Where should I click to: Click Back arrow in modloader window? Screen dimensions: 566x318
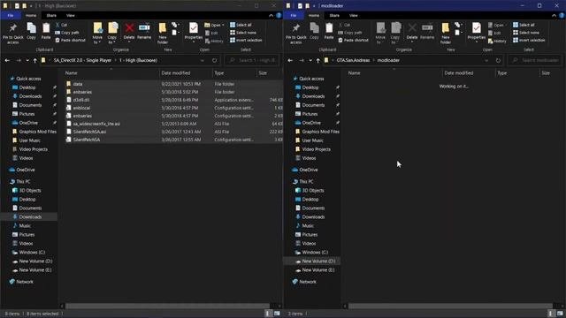[x=290, y=60]
